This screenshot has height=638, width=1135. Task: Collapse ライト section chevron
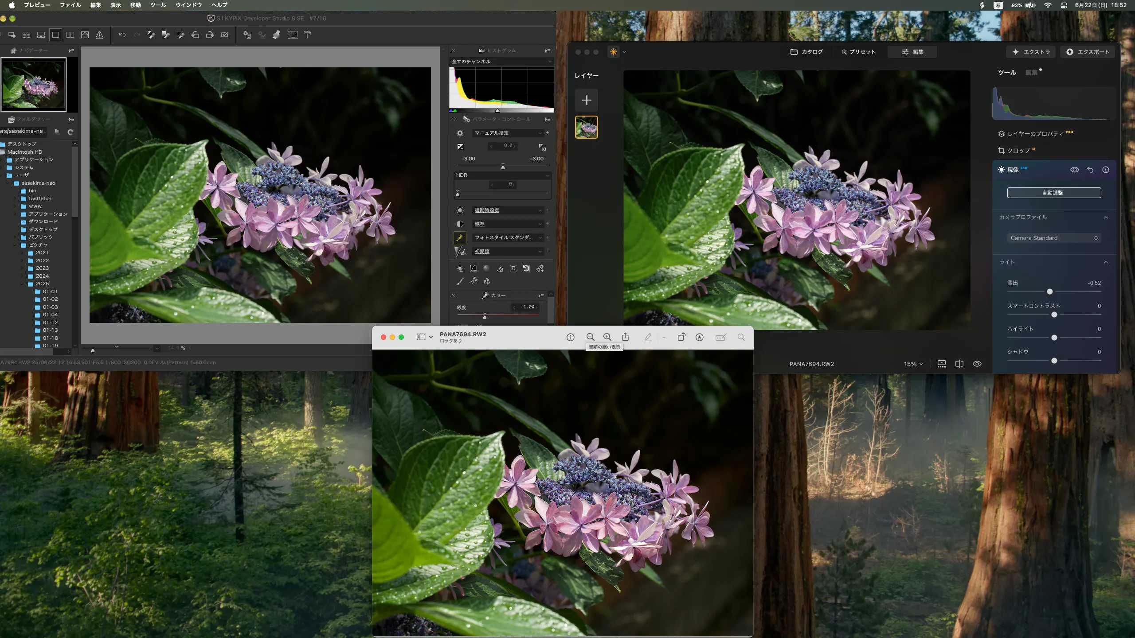[1106, 262]
